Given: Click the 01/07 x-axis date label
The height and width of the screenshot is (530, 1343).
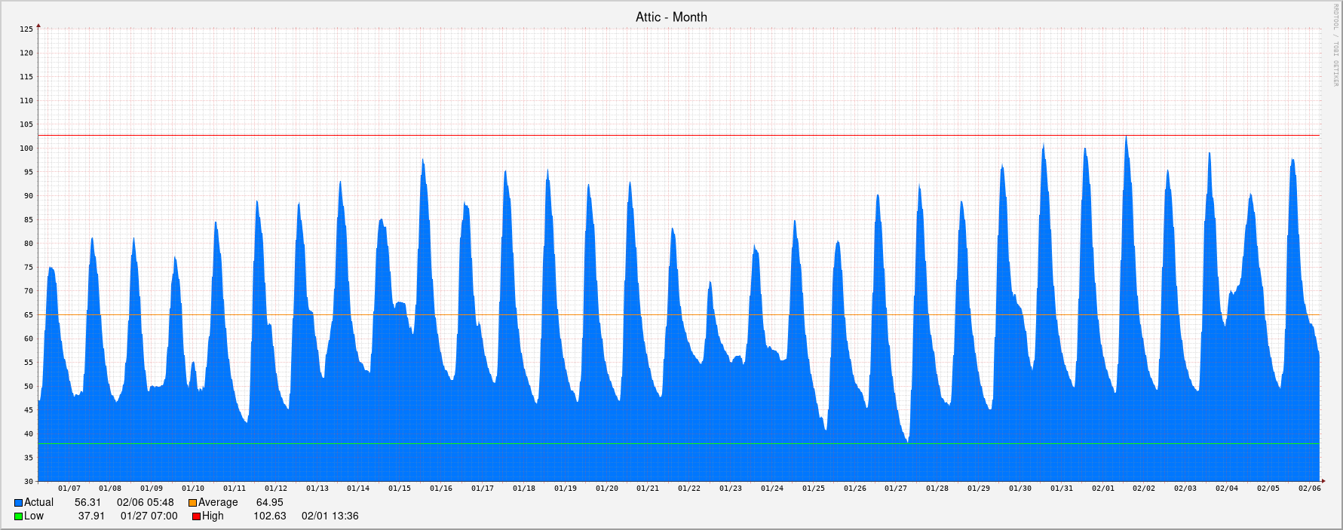Looking at the screenshot, I should (x=69, y=489).
